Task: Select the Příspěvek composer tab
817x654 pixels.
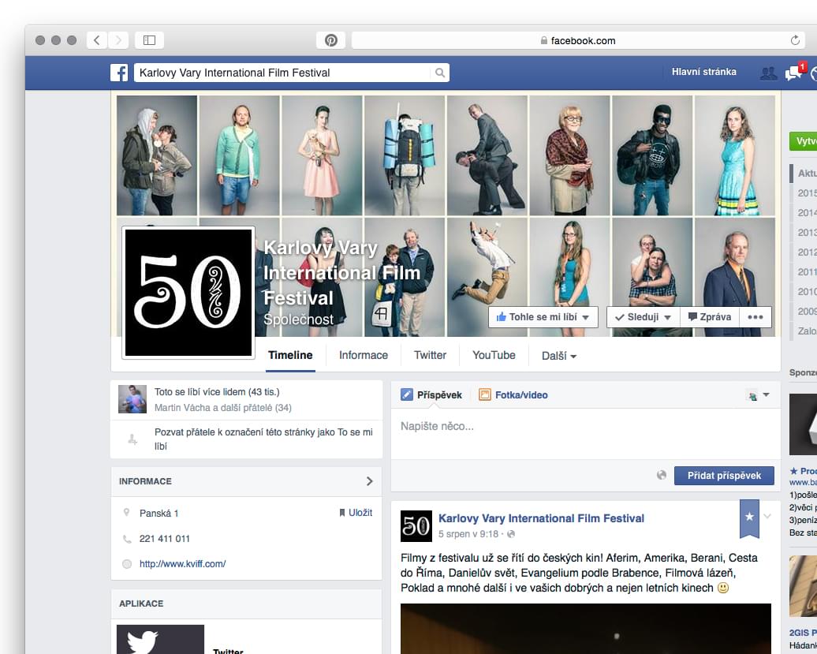Action: click(431, 395)
